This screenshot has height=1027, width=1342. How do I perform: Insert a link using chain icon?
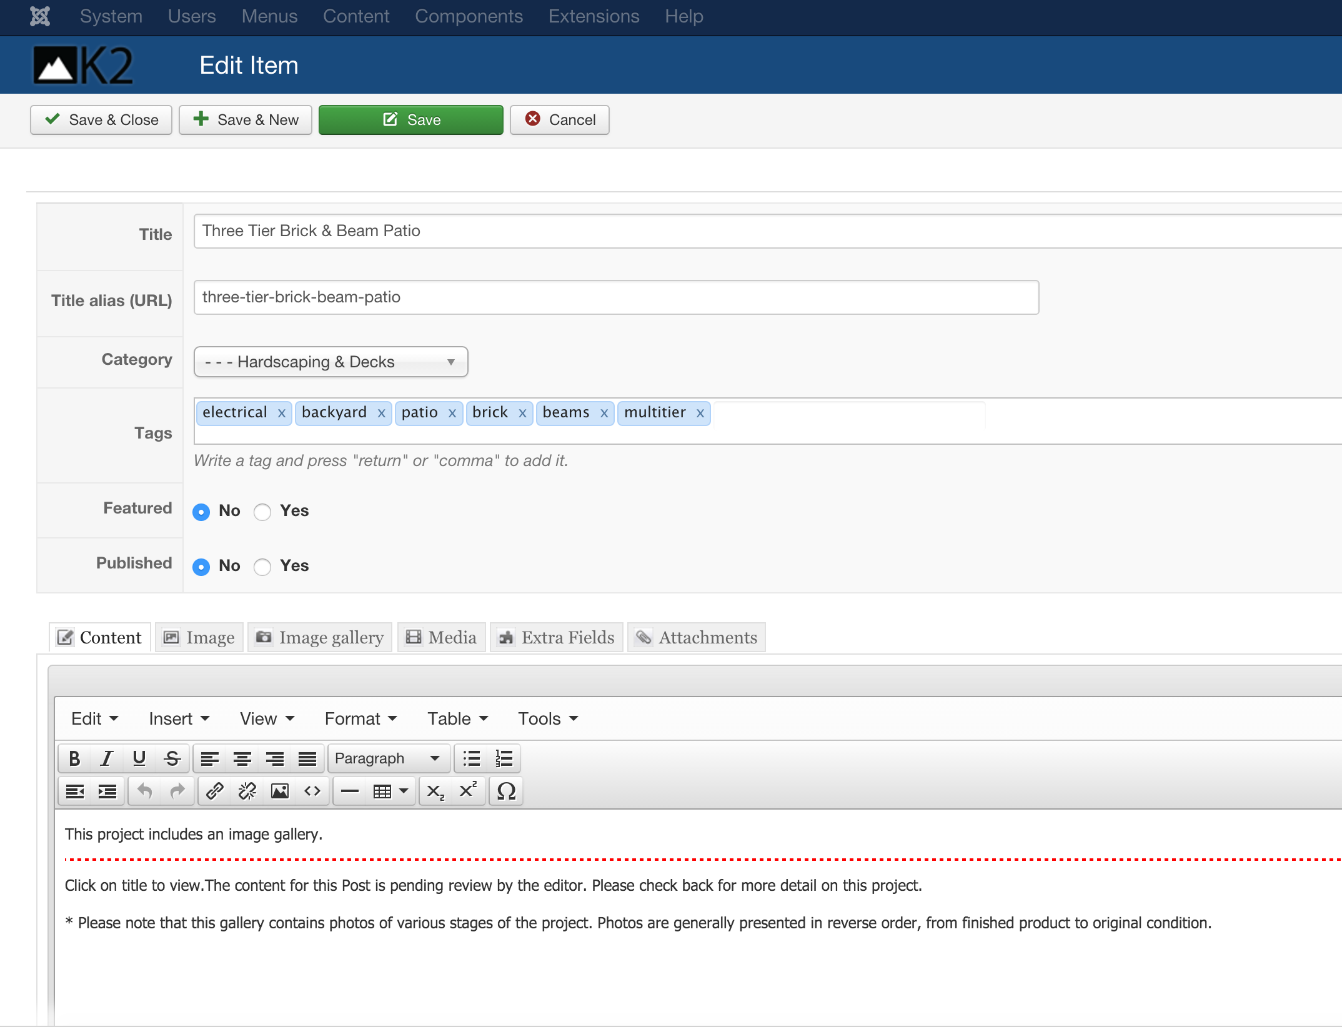[215, 791]
